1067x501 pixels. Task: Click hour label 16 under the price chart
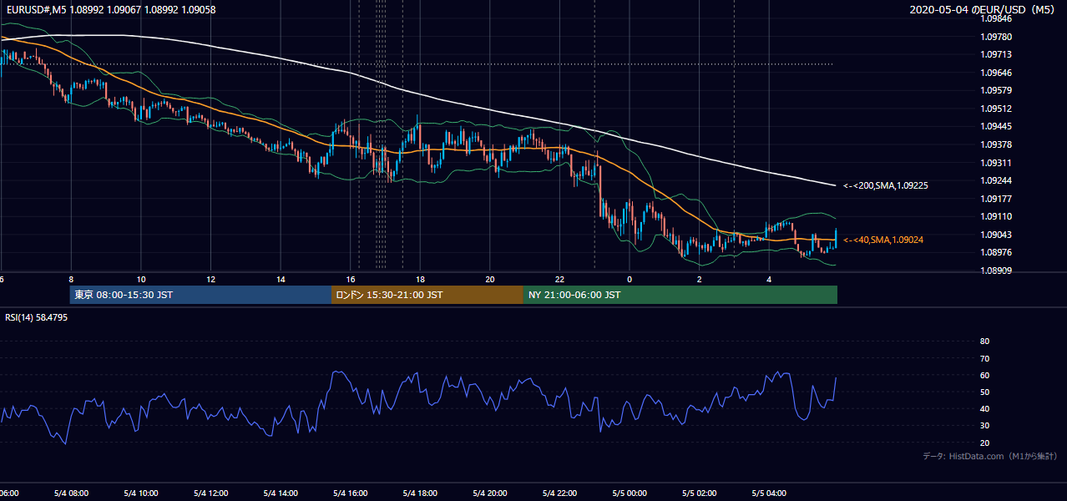351,280
